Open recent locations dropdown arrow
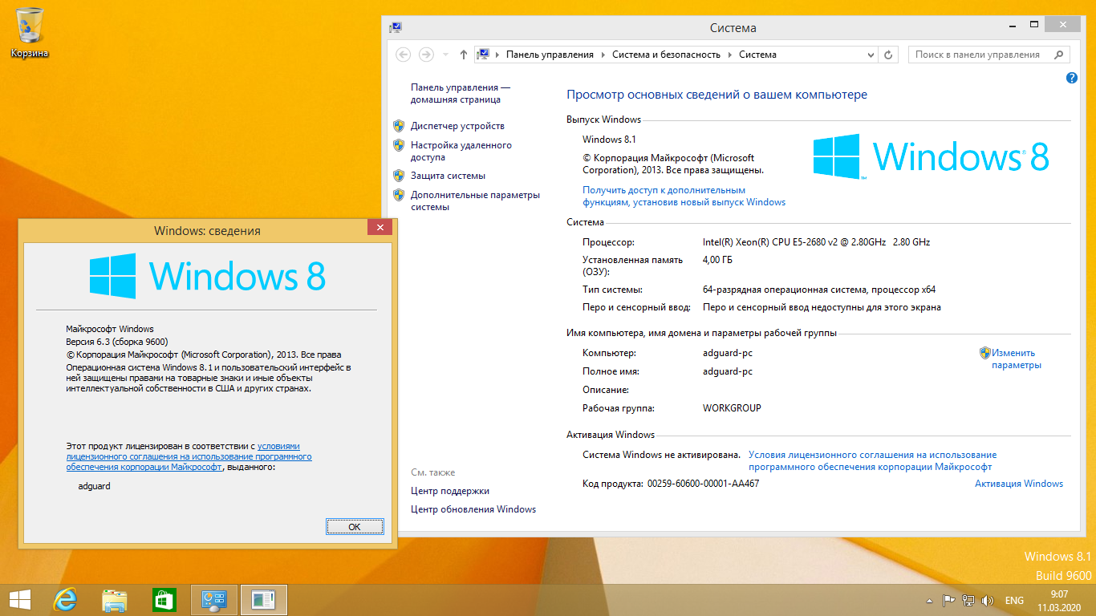Viewport: 1096px width, 616px height. [446, 55]
